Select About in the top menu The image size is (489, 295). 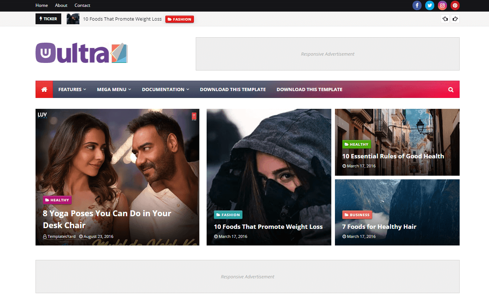(61, 5)
